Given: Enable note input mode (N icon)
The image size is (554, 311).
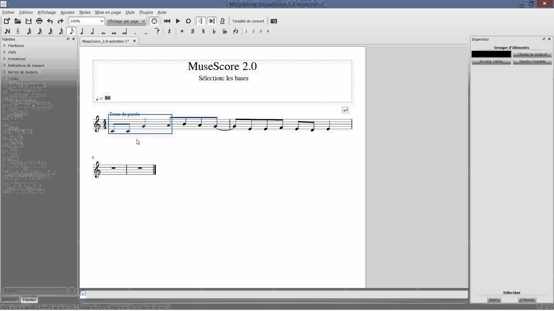Looking at the screenshot, I should point(7,31).
